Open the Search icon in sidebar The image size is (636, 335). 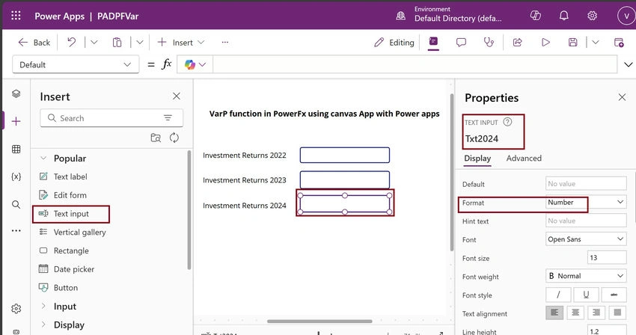[x=16, y=204]
